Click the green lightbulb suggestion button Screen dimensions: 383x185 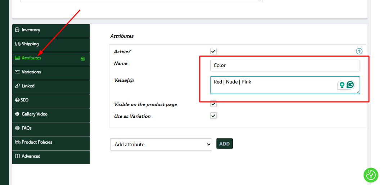click(x=342, y=85)
